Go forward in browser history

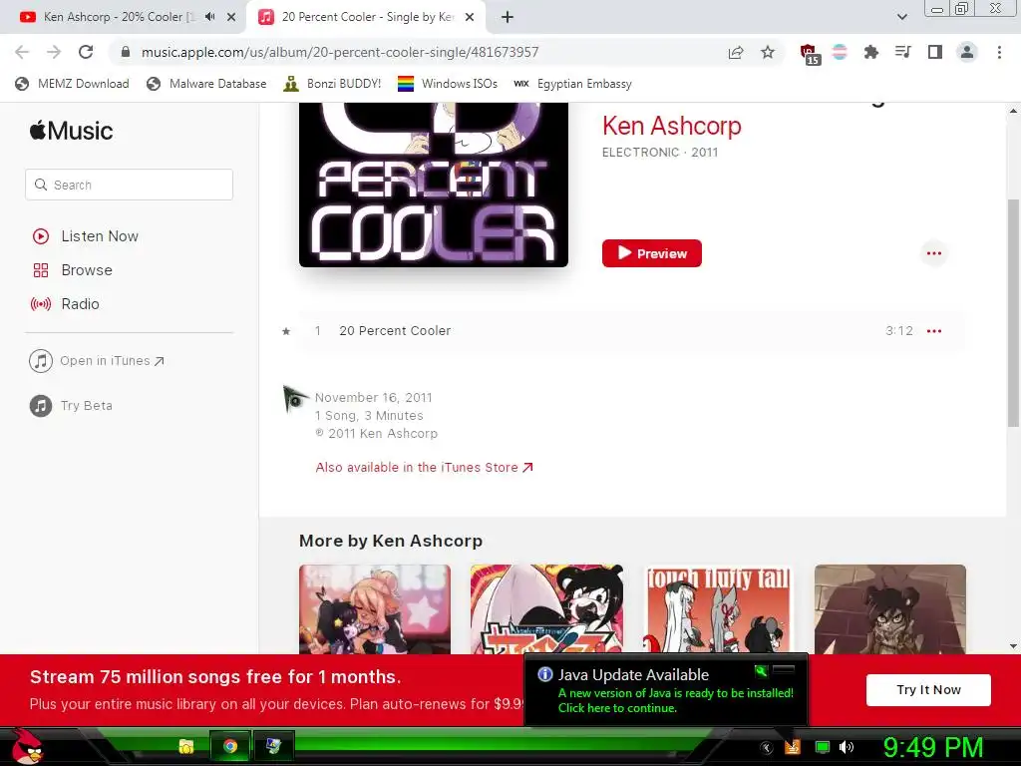[54, 52]
